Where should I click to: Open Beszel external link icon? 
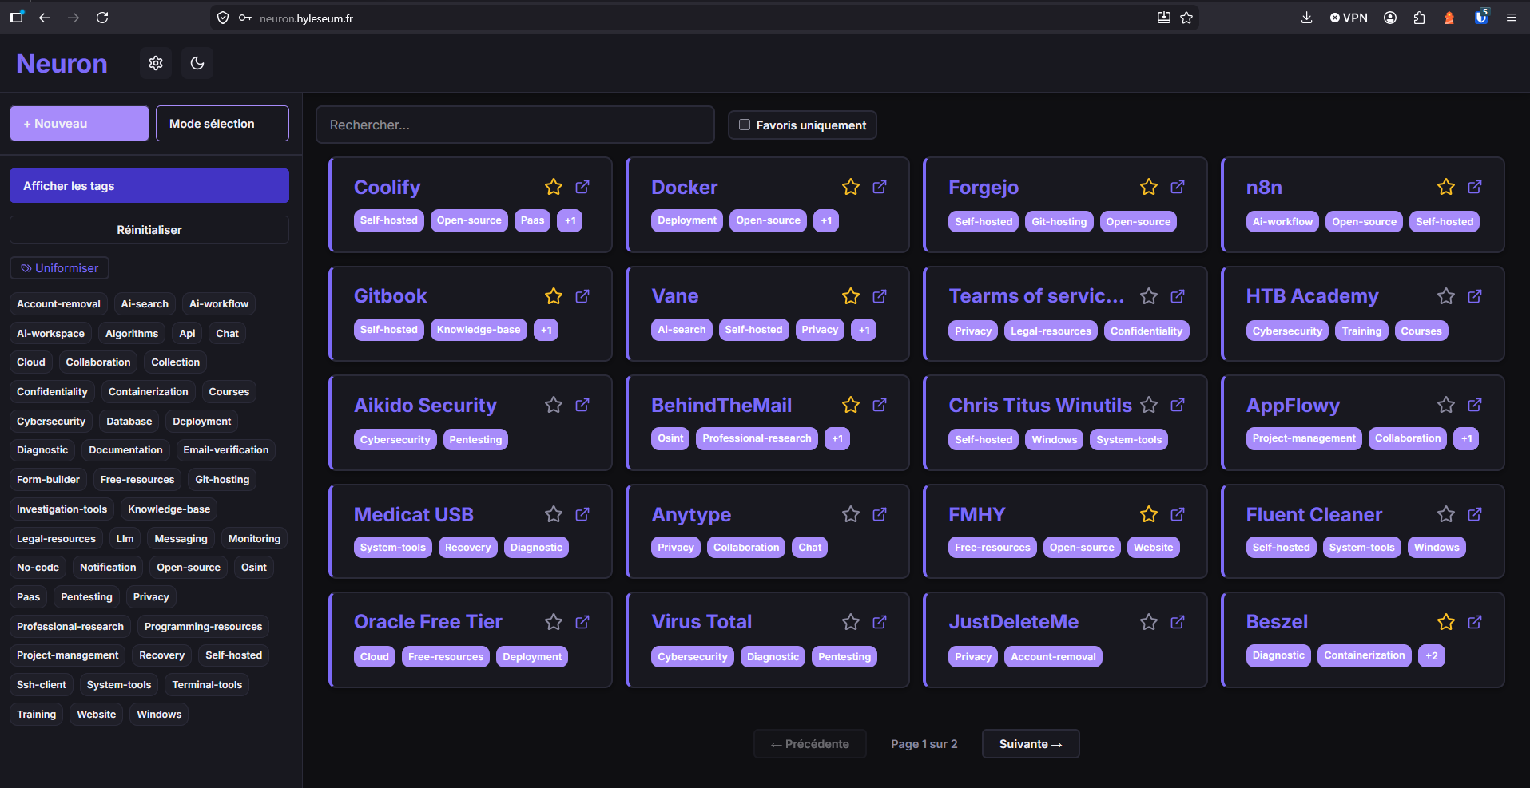pos(1475,622)
